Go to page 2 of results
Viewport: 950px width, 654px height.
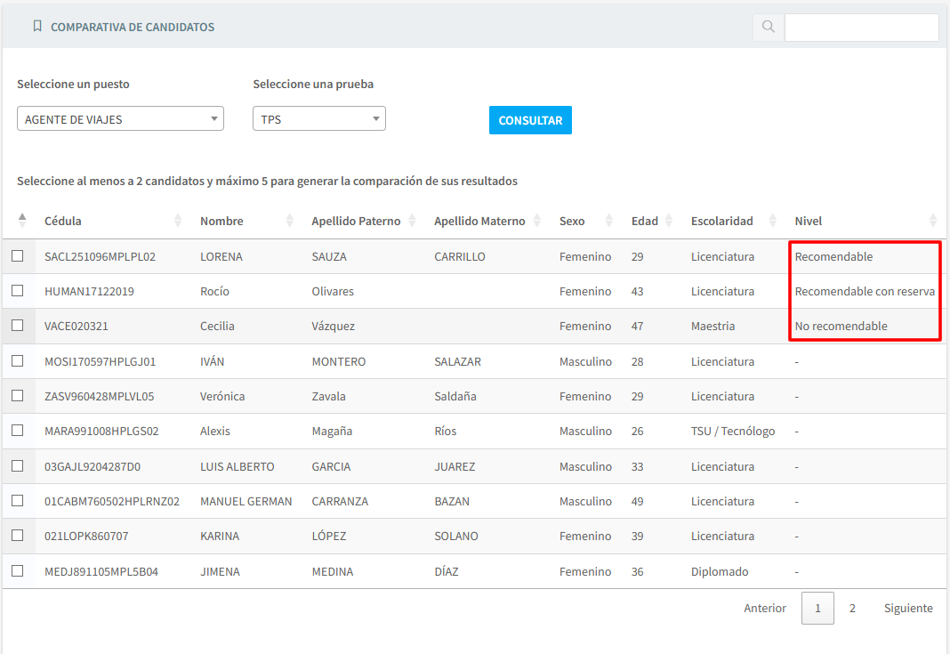(x=852, y=609)
